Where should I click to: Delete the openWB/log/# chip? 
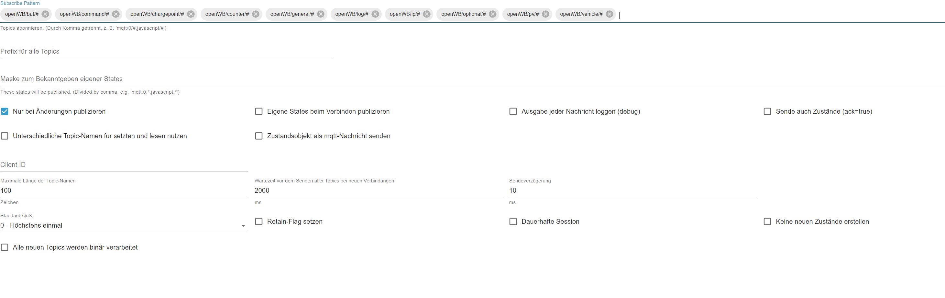375,14
